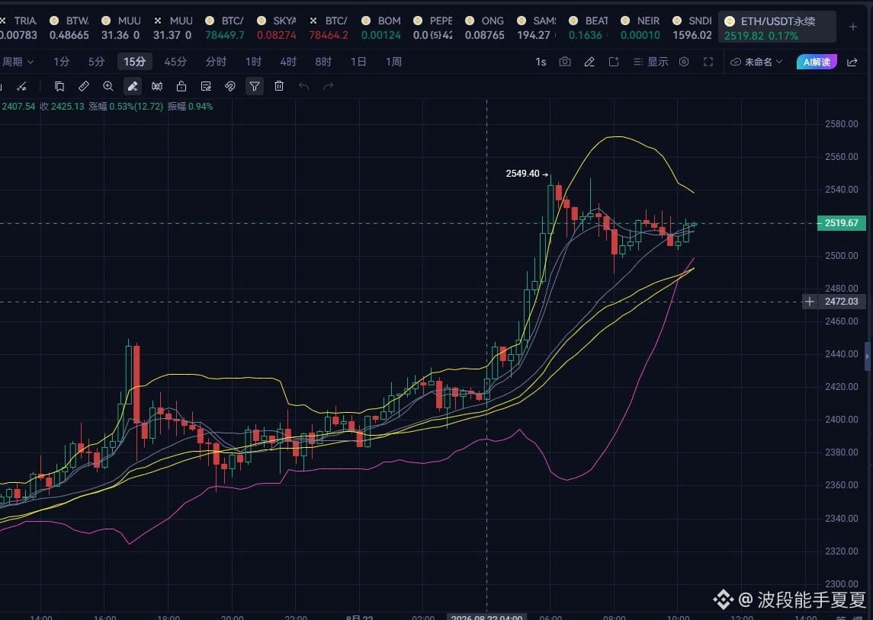Image resolution: width=873 pixels, height=620 pixels.
Task: Open the PEPE symbol tab
Action: (x=433, y=27)
